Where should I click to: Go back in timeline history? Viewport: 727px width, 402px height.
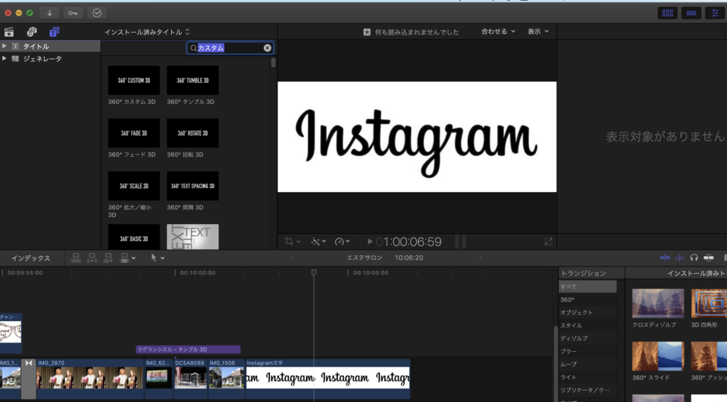pos(291,258)
